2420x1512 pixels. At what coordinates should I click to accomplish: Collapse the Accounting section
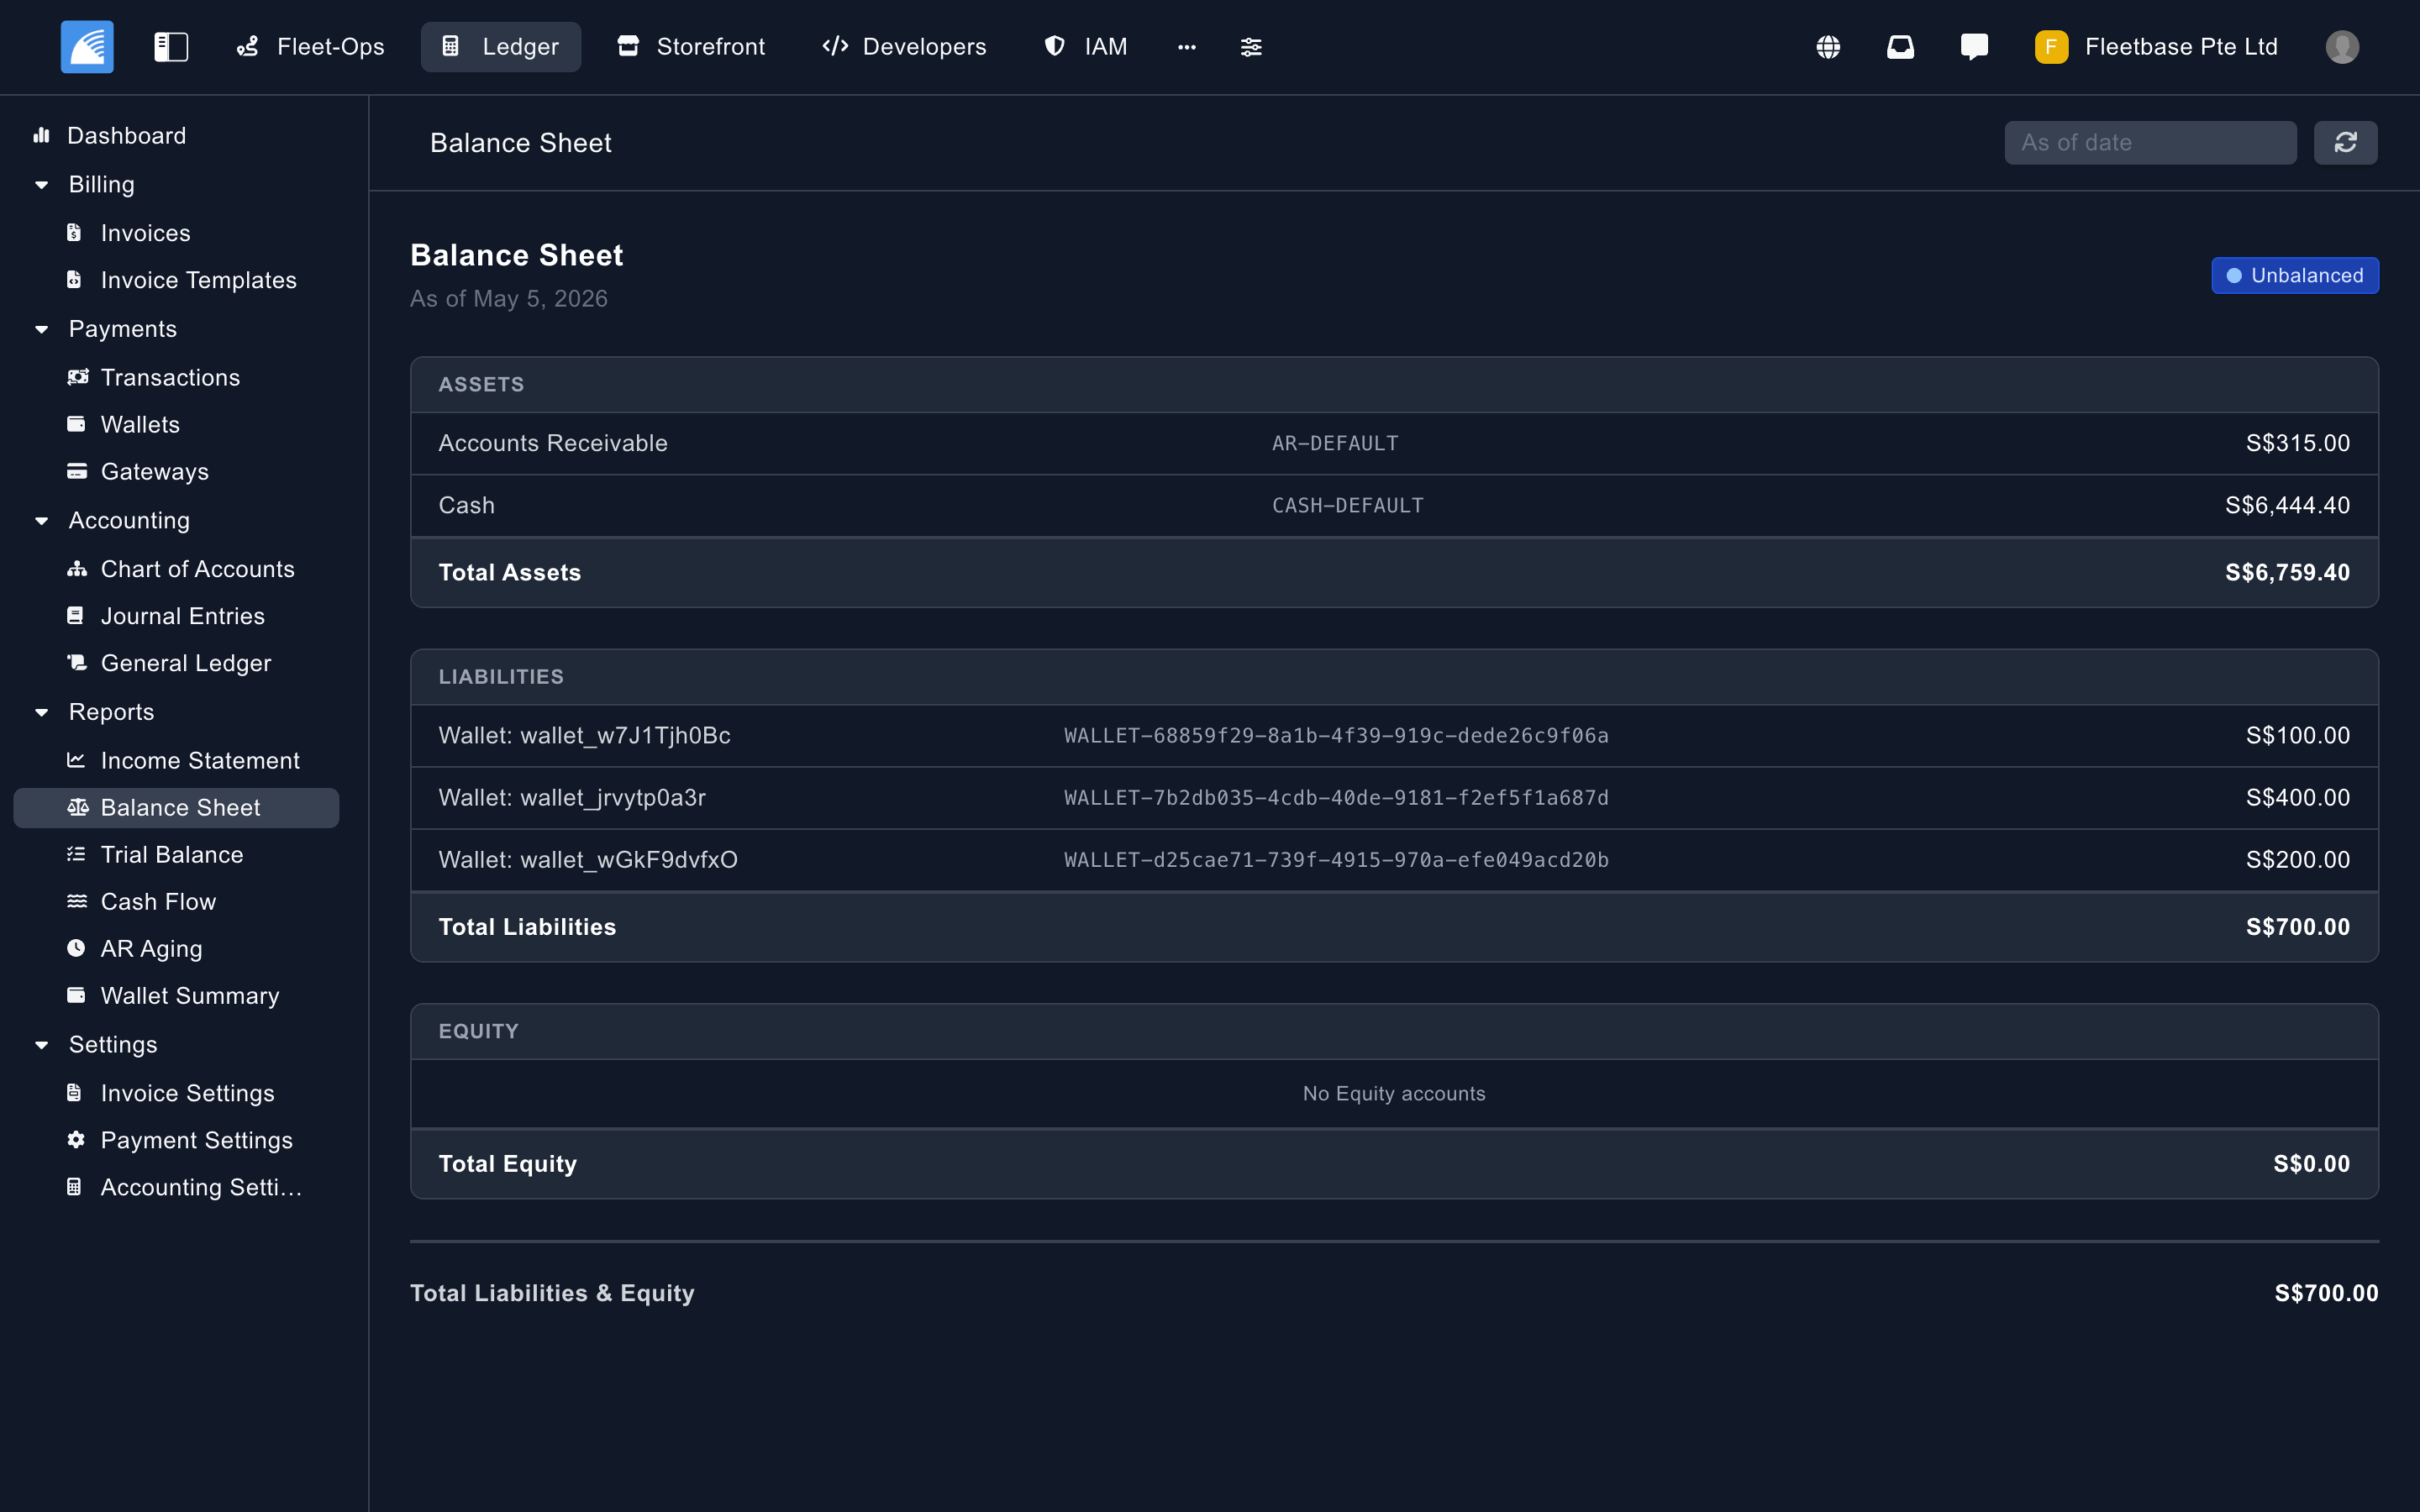click(42, 521)
